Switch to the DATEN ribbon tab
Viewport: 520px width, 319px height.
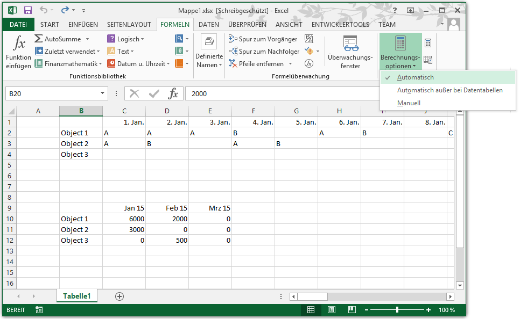pos(209,25)
